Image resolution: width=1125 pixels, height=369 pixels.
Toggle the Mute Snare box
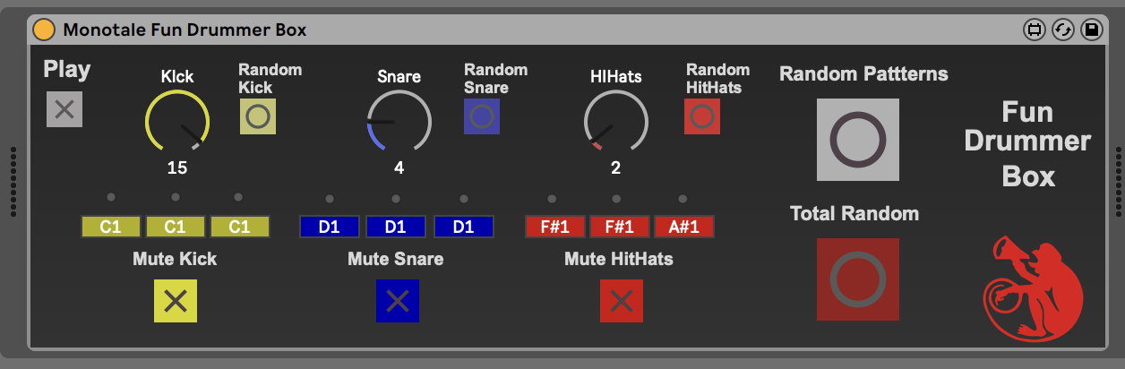pos(398,301)
